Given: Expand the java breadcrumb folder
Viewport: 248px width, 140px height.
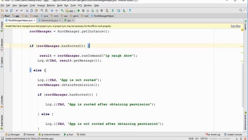Looking at the screenshot, I should (x=45, y=16).
